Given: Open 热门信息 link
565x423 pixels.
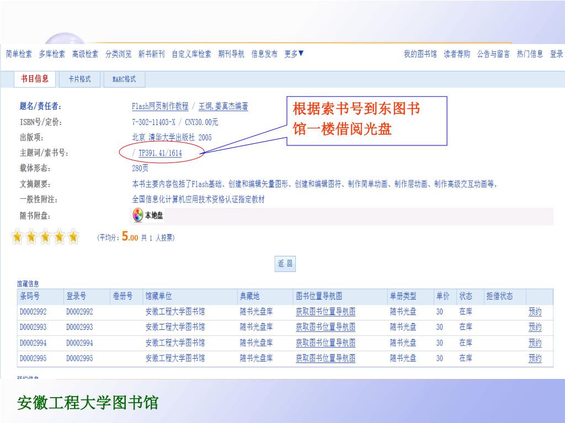Looking at the screenshot, I should pos(530,54).
